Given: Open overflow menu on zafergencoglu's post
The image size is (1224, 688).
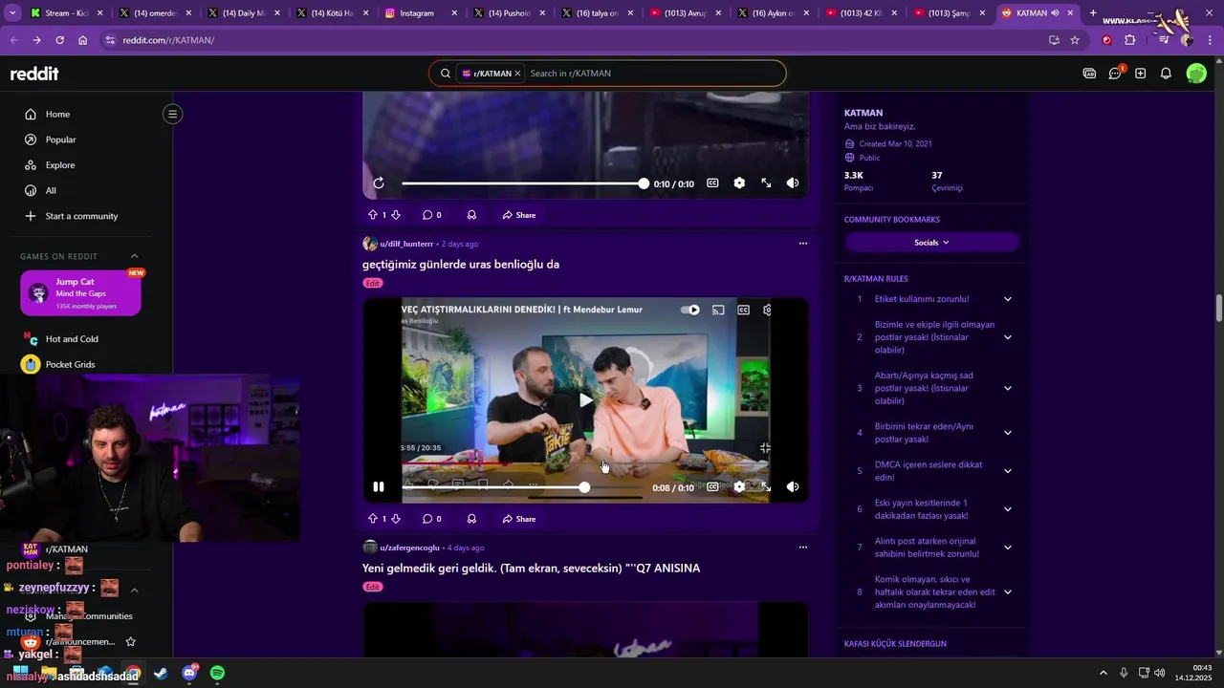Looking at the screenshot, I should 802,548.
